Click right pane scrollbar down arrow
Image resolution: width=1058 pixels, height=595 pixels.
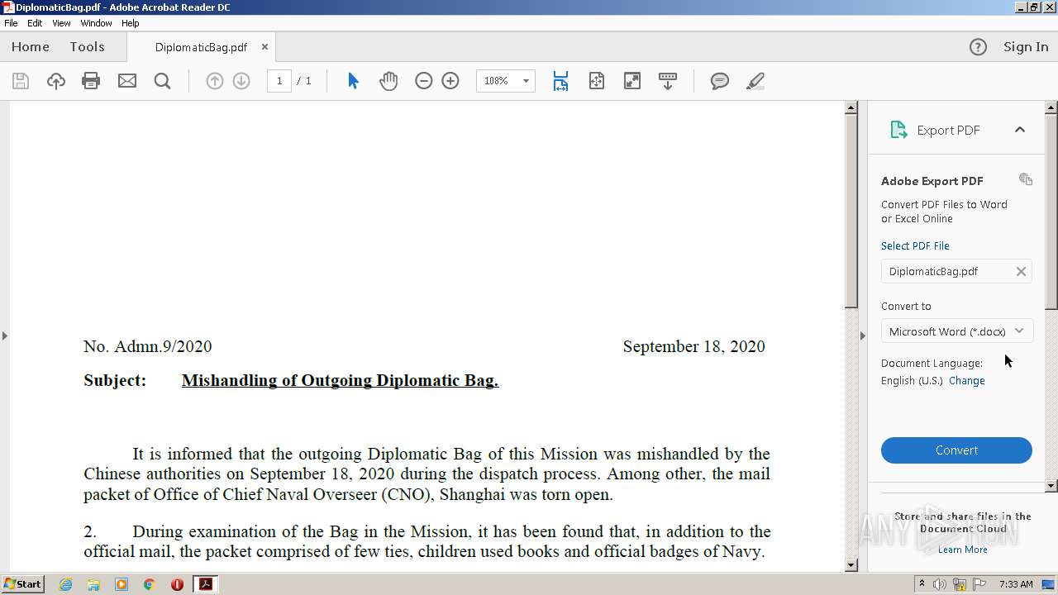(x=1051, y=486)
